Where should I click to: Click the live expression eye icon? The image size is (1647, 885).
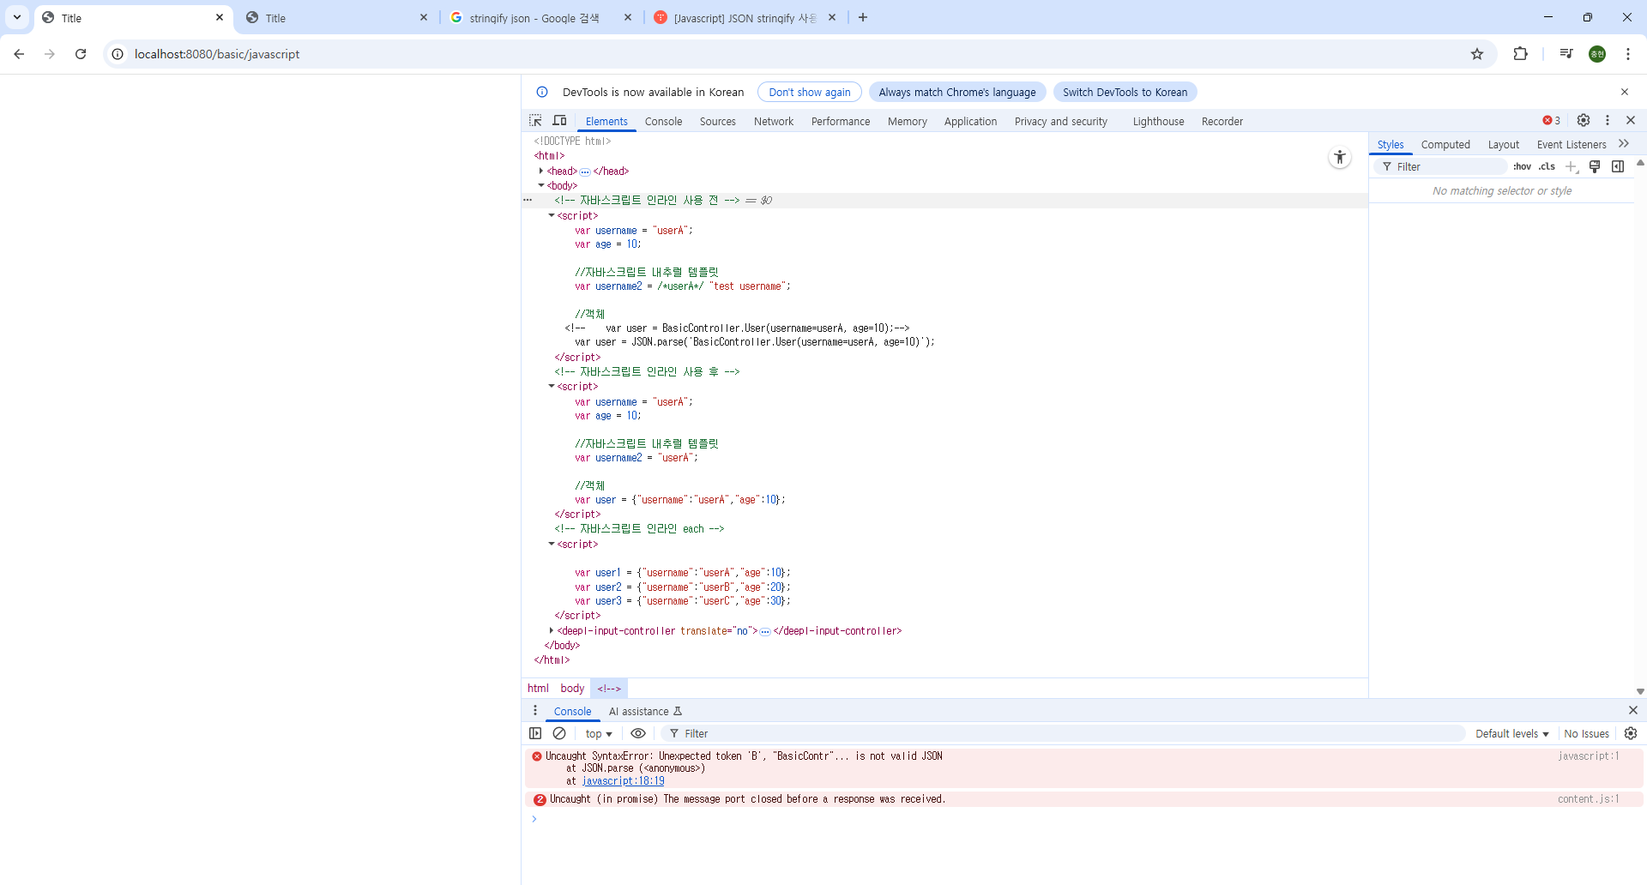click(x=638, y=733)
